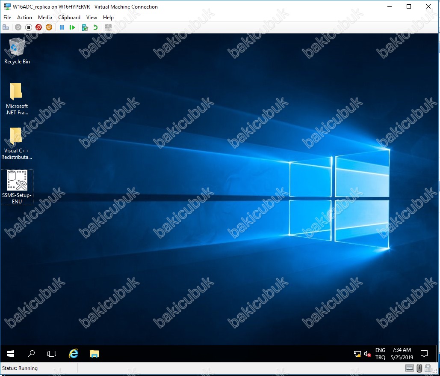Click the Enhanced Session toolbar icon
The height and width of the screenshot is (376, 440).
tap(108, 27)
